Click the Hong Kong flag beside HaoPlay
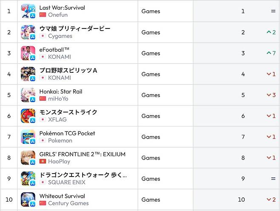 tap(43, 161)
